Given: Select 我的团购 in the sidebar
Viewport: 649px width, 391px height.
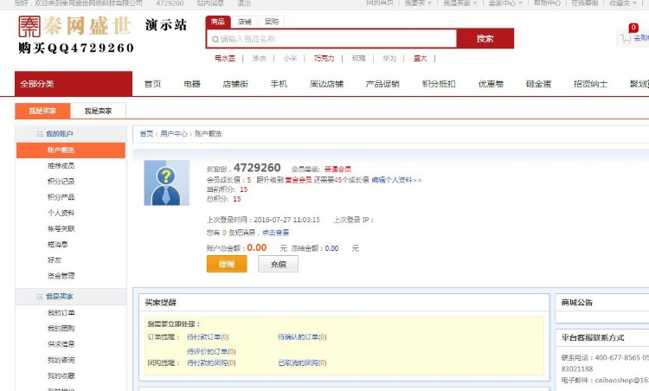Looking at the screenshot, I should [61, 329].
